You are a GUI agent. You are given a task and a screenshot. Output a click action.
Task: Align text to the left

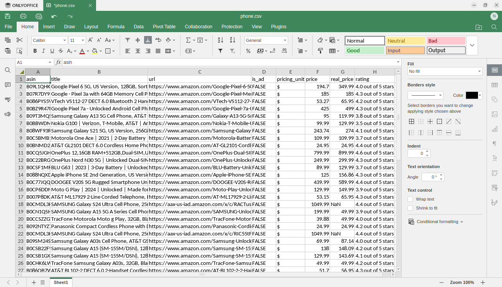pos(128,51)
